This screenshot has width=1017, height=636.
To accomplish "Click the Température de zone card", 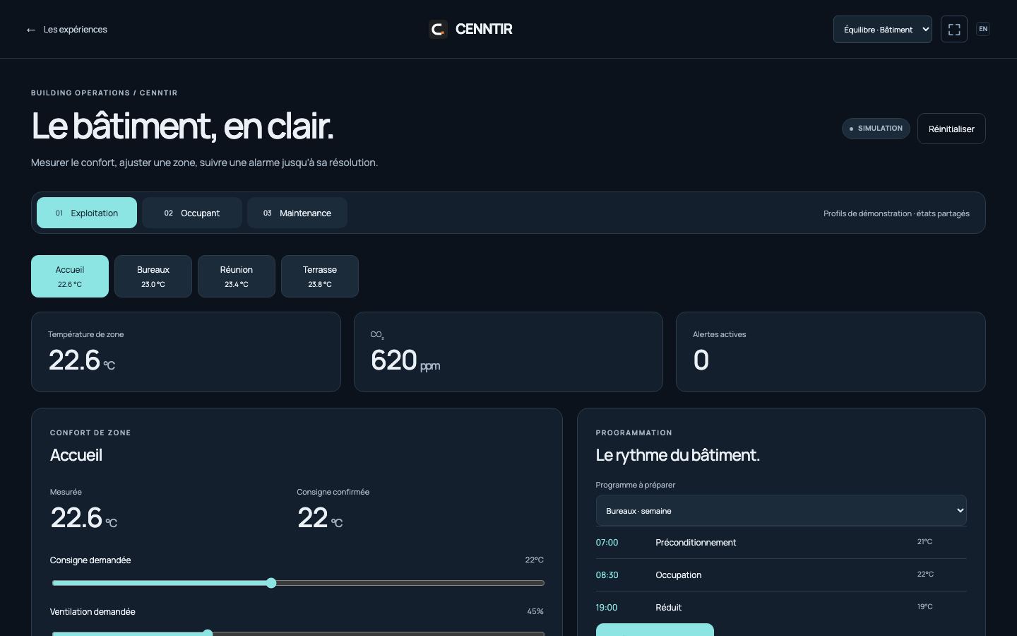I will click(186, 352).
